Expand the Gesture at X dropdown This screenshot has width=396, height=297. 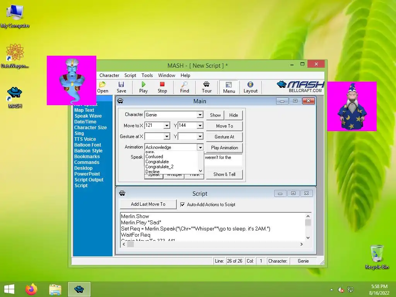pos(167,137)
